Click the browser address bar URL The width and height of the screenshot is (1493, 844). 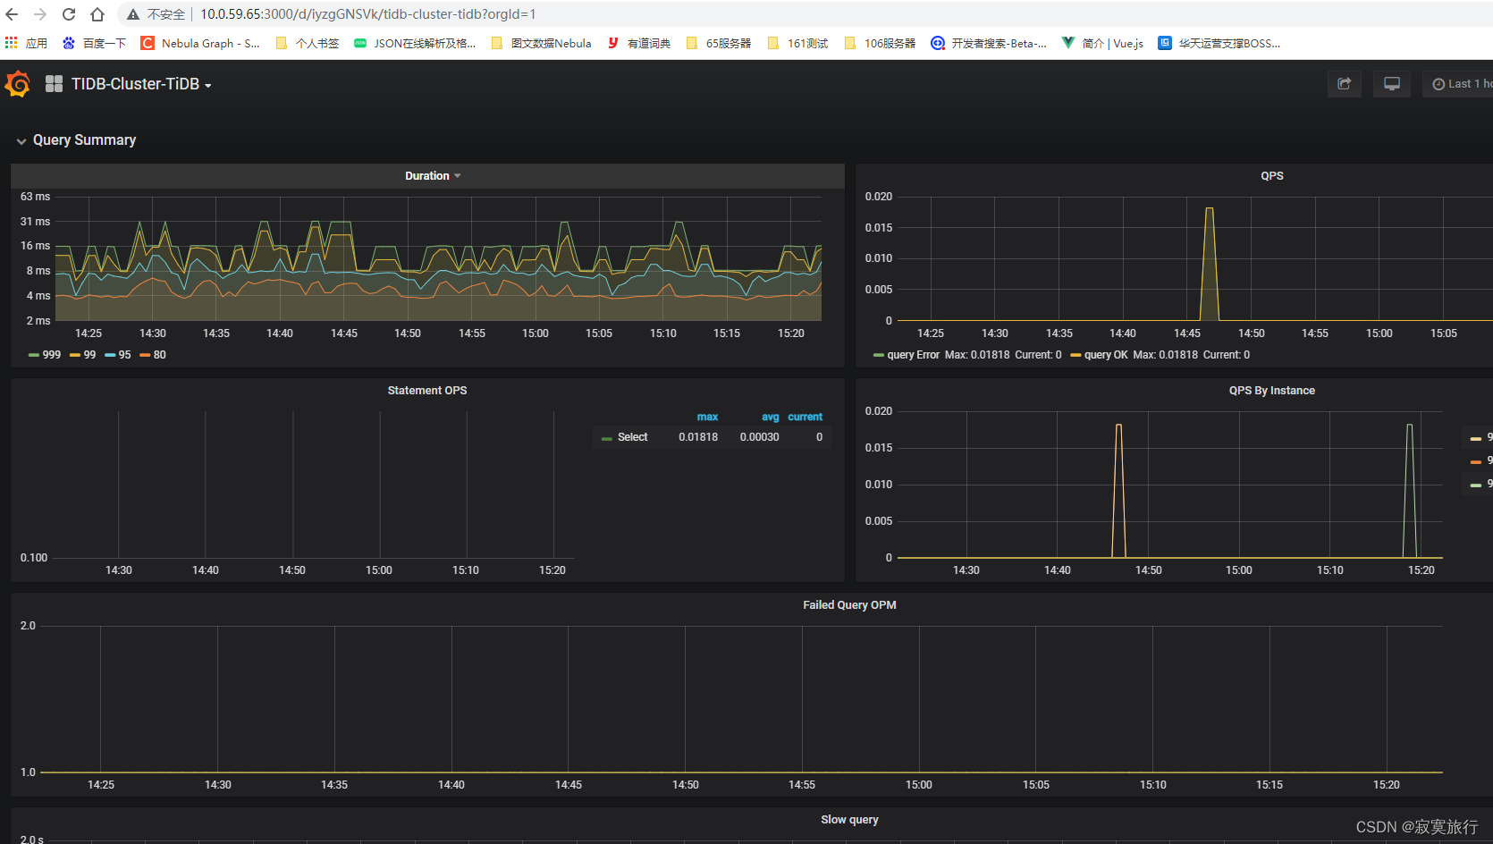click(x=367, y=14)
